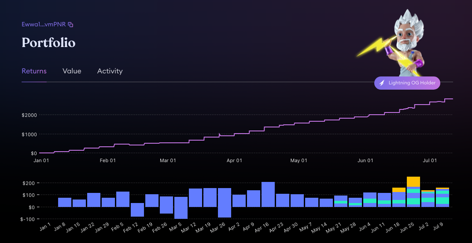
Task: Click the Ewwa1...vmPNR wallet address
Action: (44, 25)
